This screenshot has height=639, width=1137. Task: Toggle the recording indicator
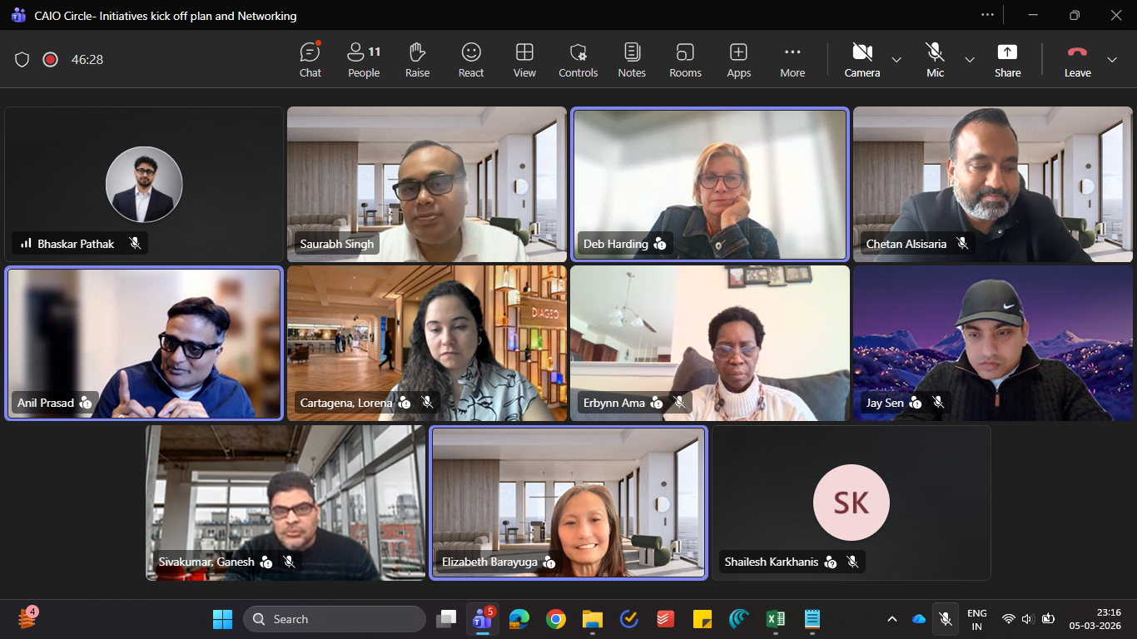[49, 59]
